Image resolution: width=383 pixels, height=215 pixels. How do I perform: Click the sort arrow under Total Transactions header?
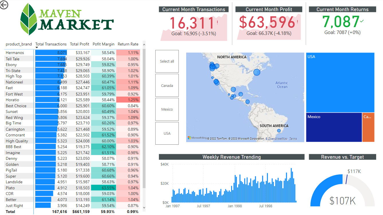tap(36, 47)
